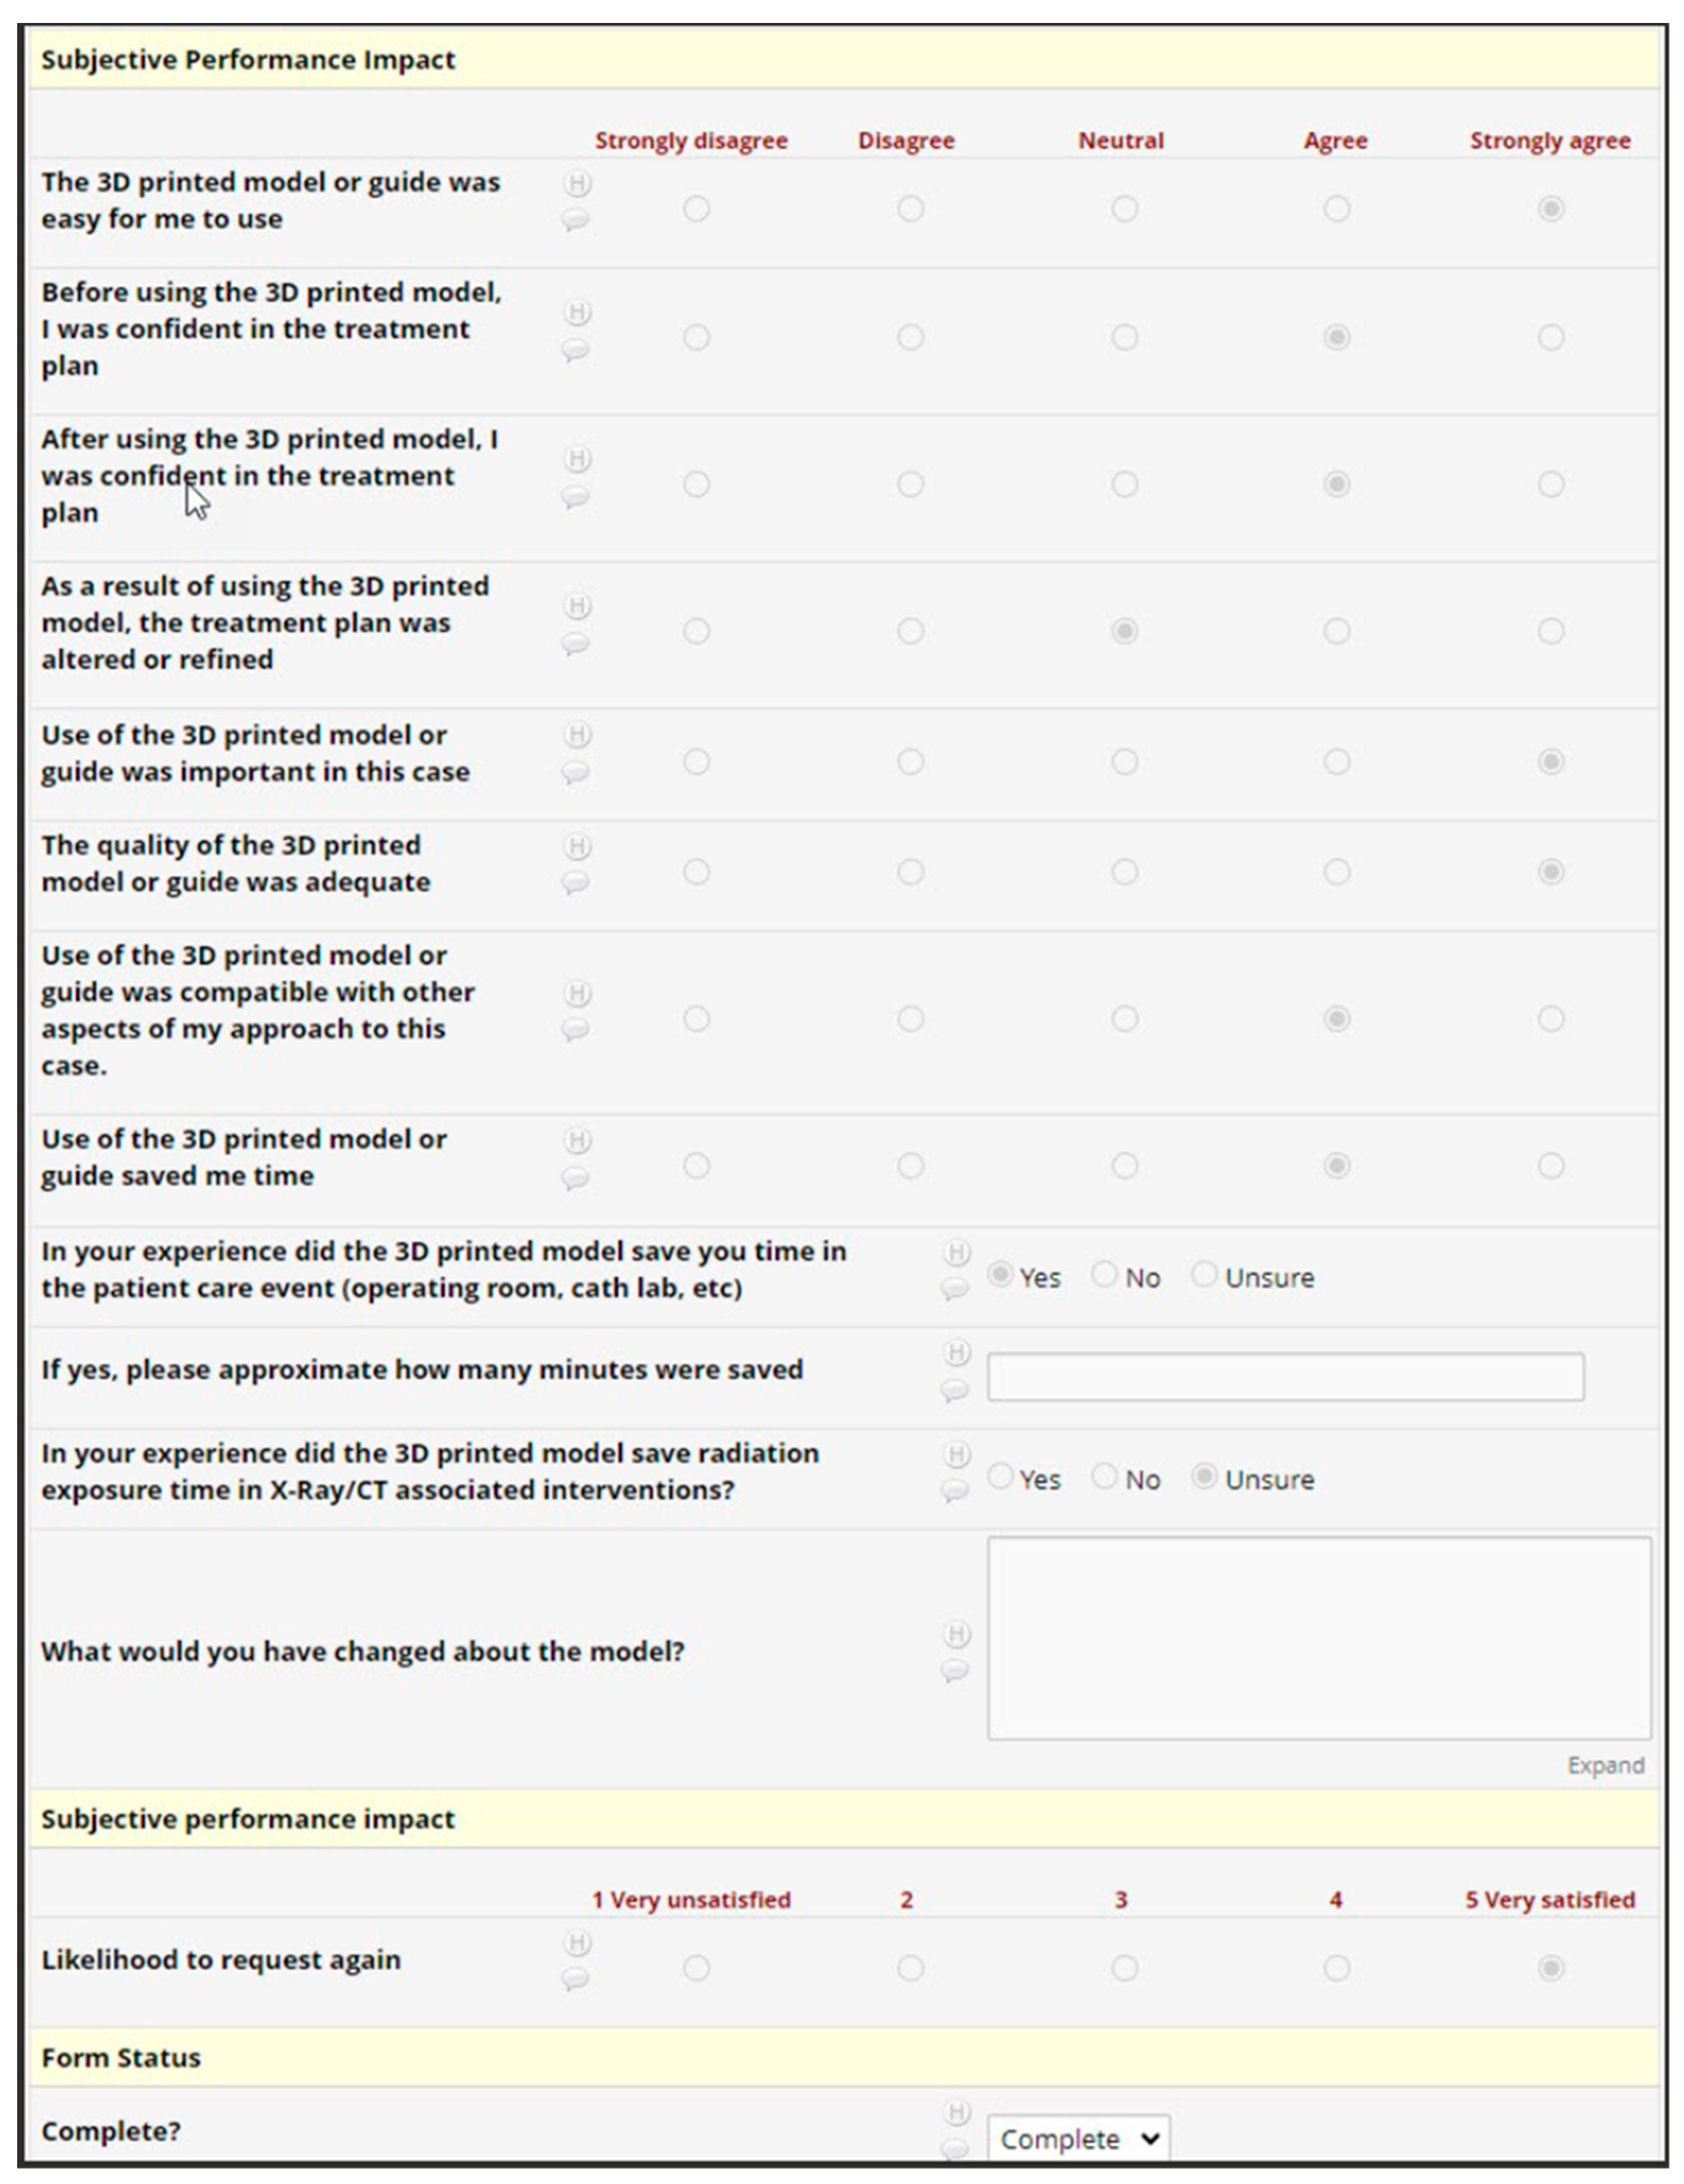This screenshot has height=2184, width=1684.
Task: Choose 'Yes' for saving radiation exposure time
Action: [999, 1477]
